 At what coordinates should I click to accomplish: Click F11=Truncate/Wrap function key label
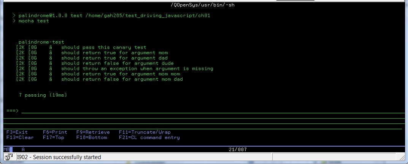[x=144, y=132]
